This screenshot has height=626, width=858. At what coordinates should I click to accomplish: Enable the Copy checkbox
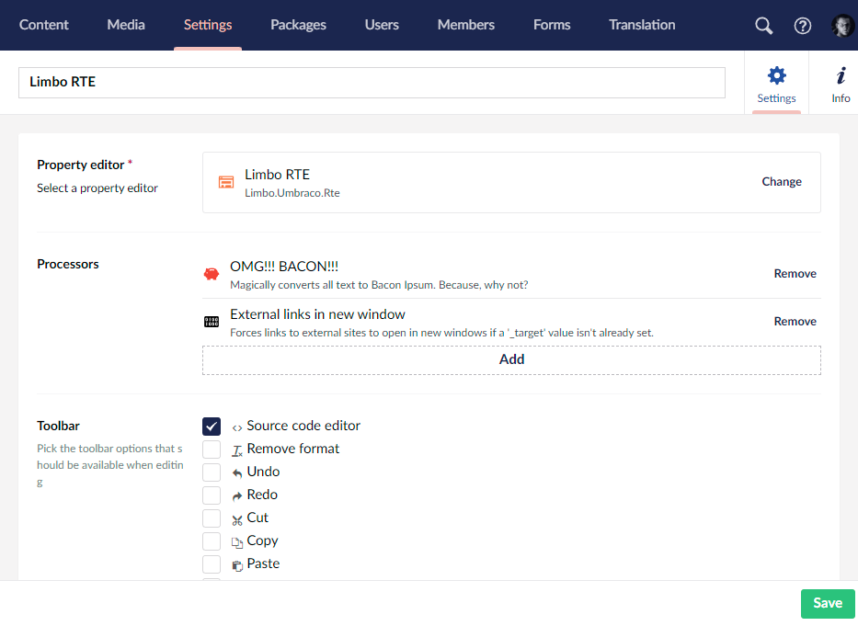212,541
